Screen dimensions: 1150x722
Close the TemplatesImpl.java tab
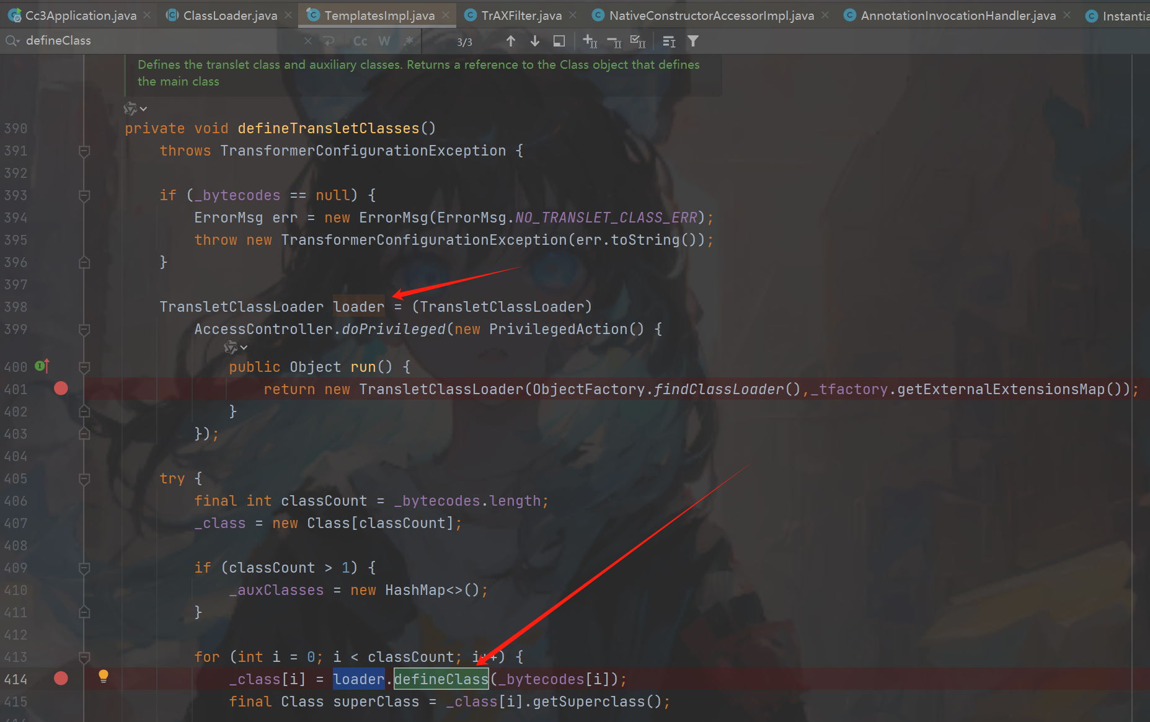point(446,15)
